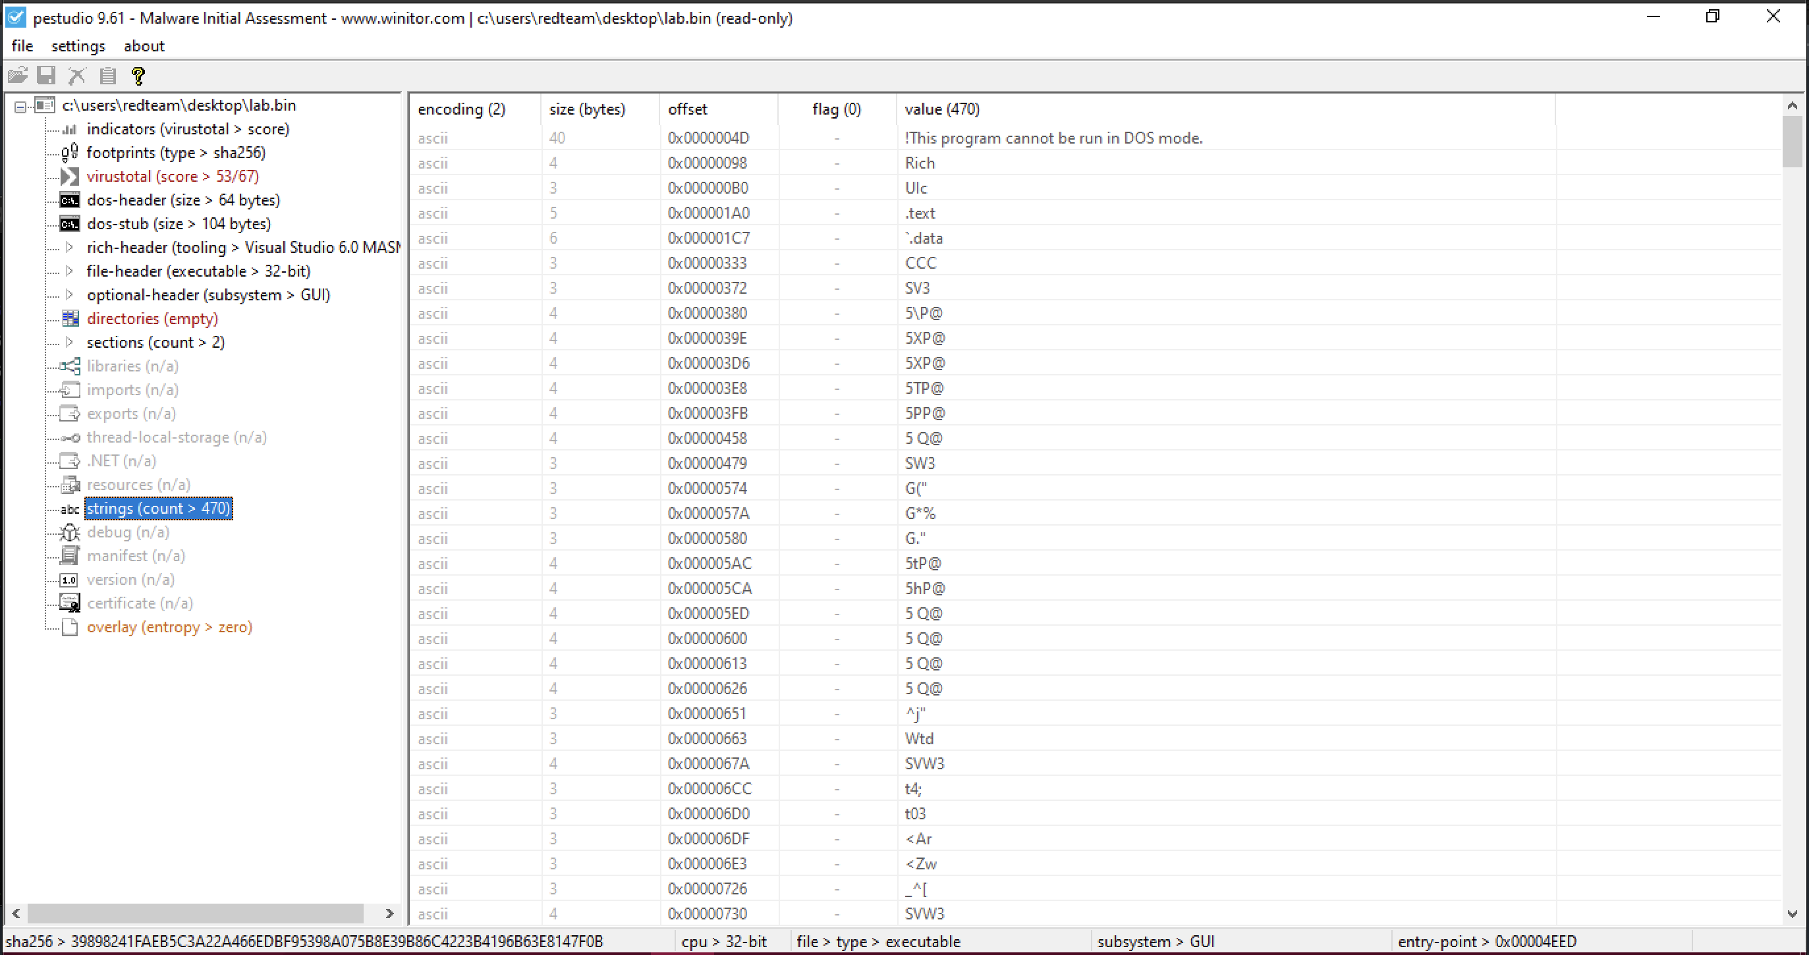Click the abc strings icon
The width and height of the screenshot is (1809, 955).
(70, 509)
